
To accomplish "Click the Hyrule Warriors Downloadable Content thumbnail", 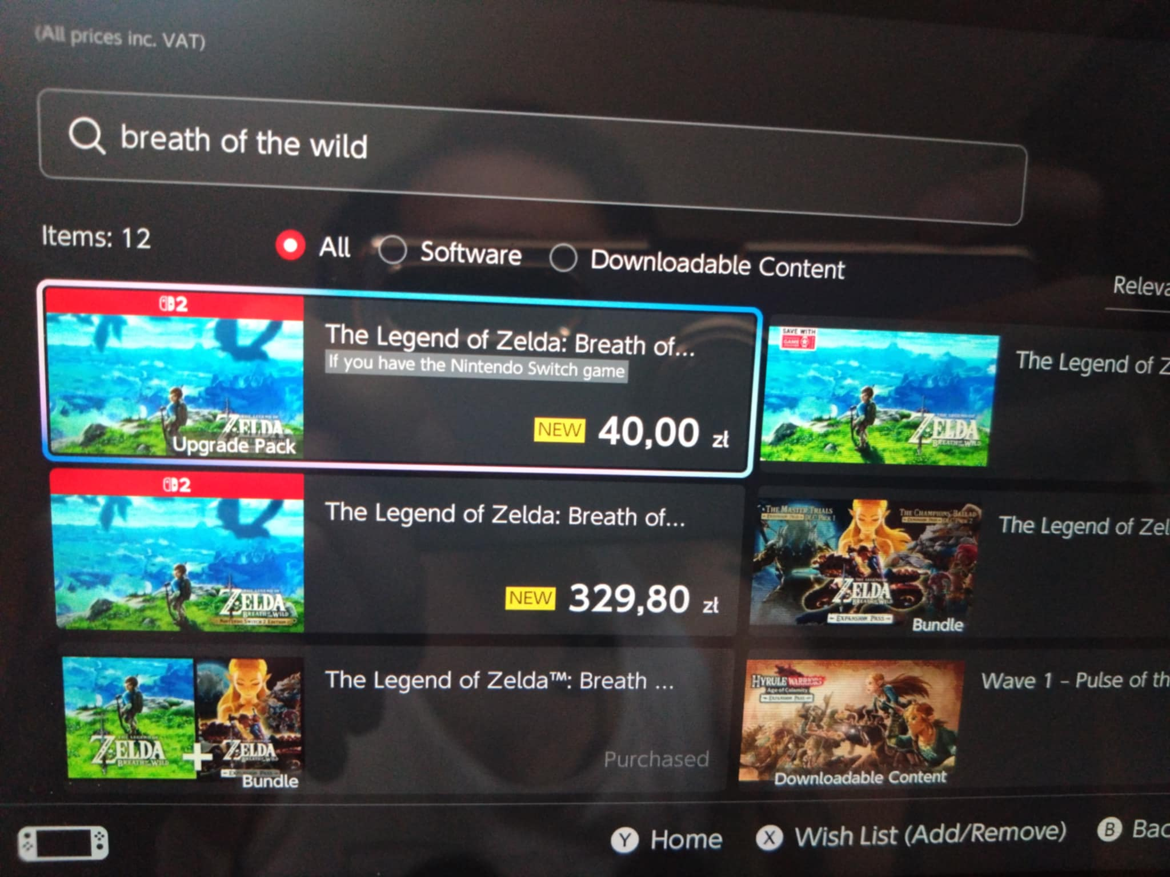I will pos(851,722).
